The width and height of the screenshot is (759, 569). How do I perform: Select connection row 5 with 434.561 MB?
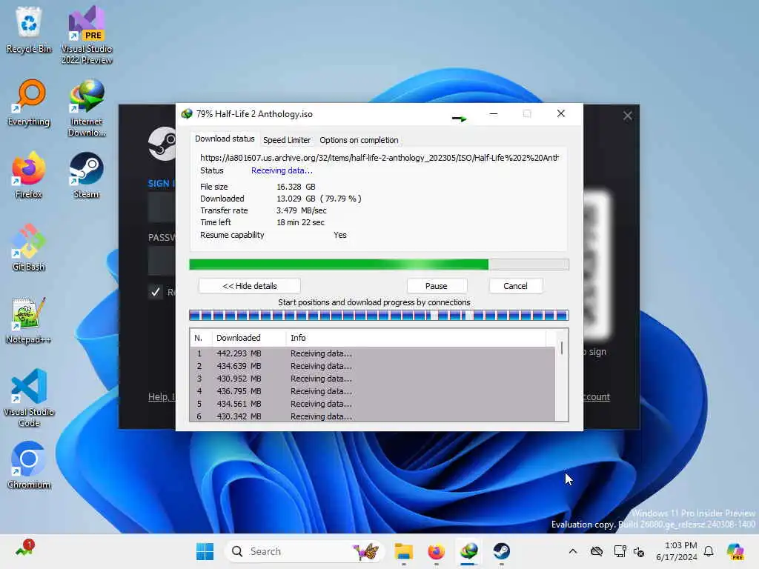[x=372, y=404]
